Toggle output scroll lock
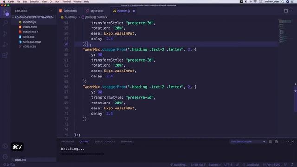 tap(276, 141)
